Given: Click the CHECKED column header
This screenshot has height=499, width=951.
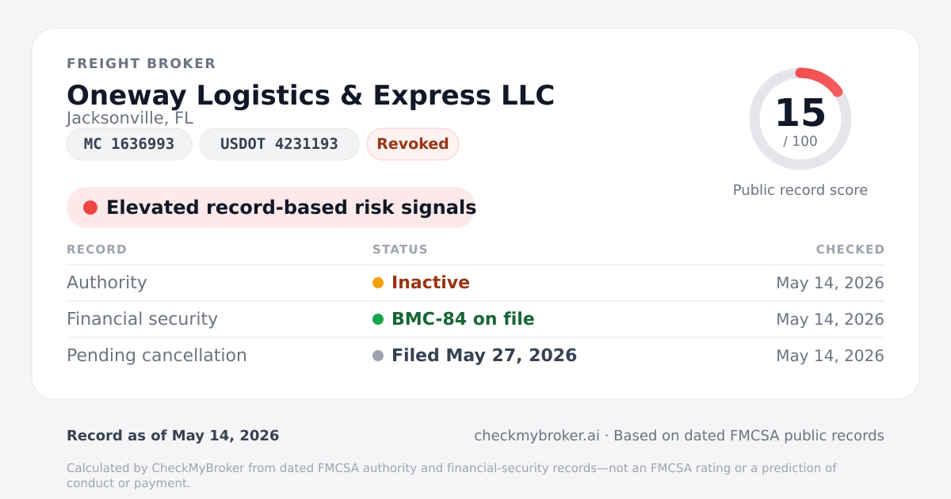Looking at the screenshot, I should click(x=850, y=249).
